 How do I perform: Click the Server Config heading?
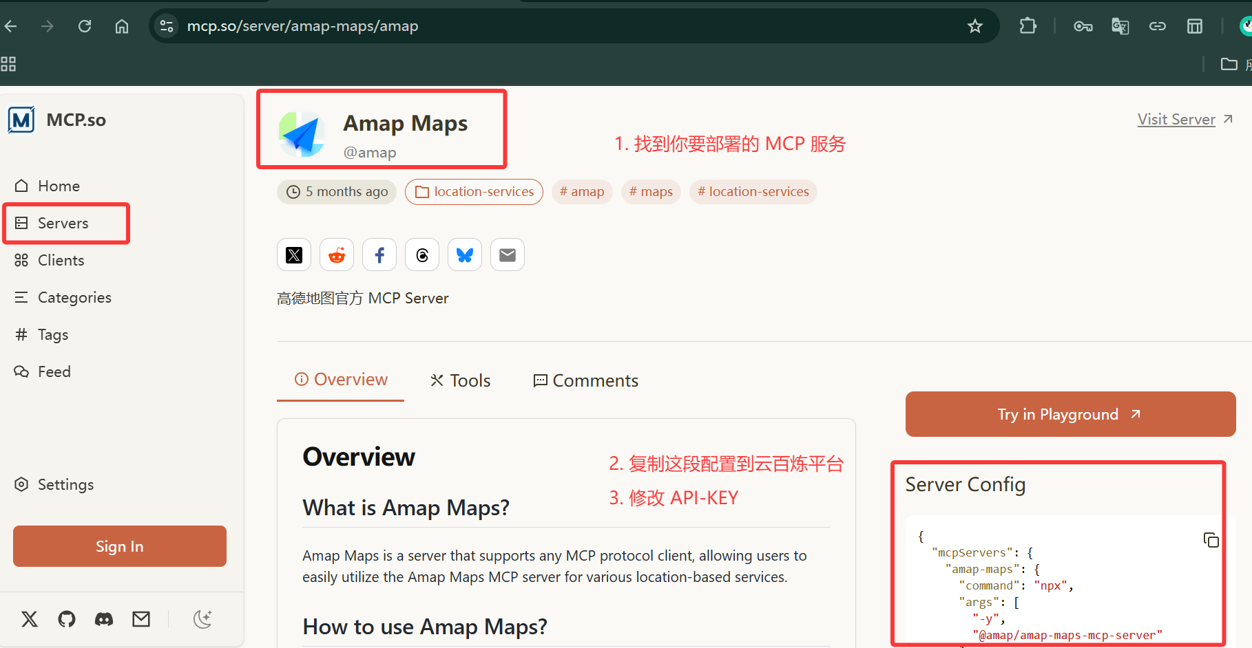(x=966, y=484)
